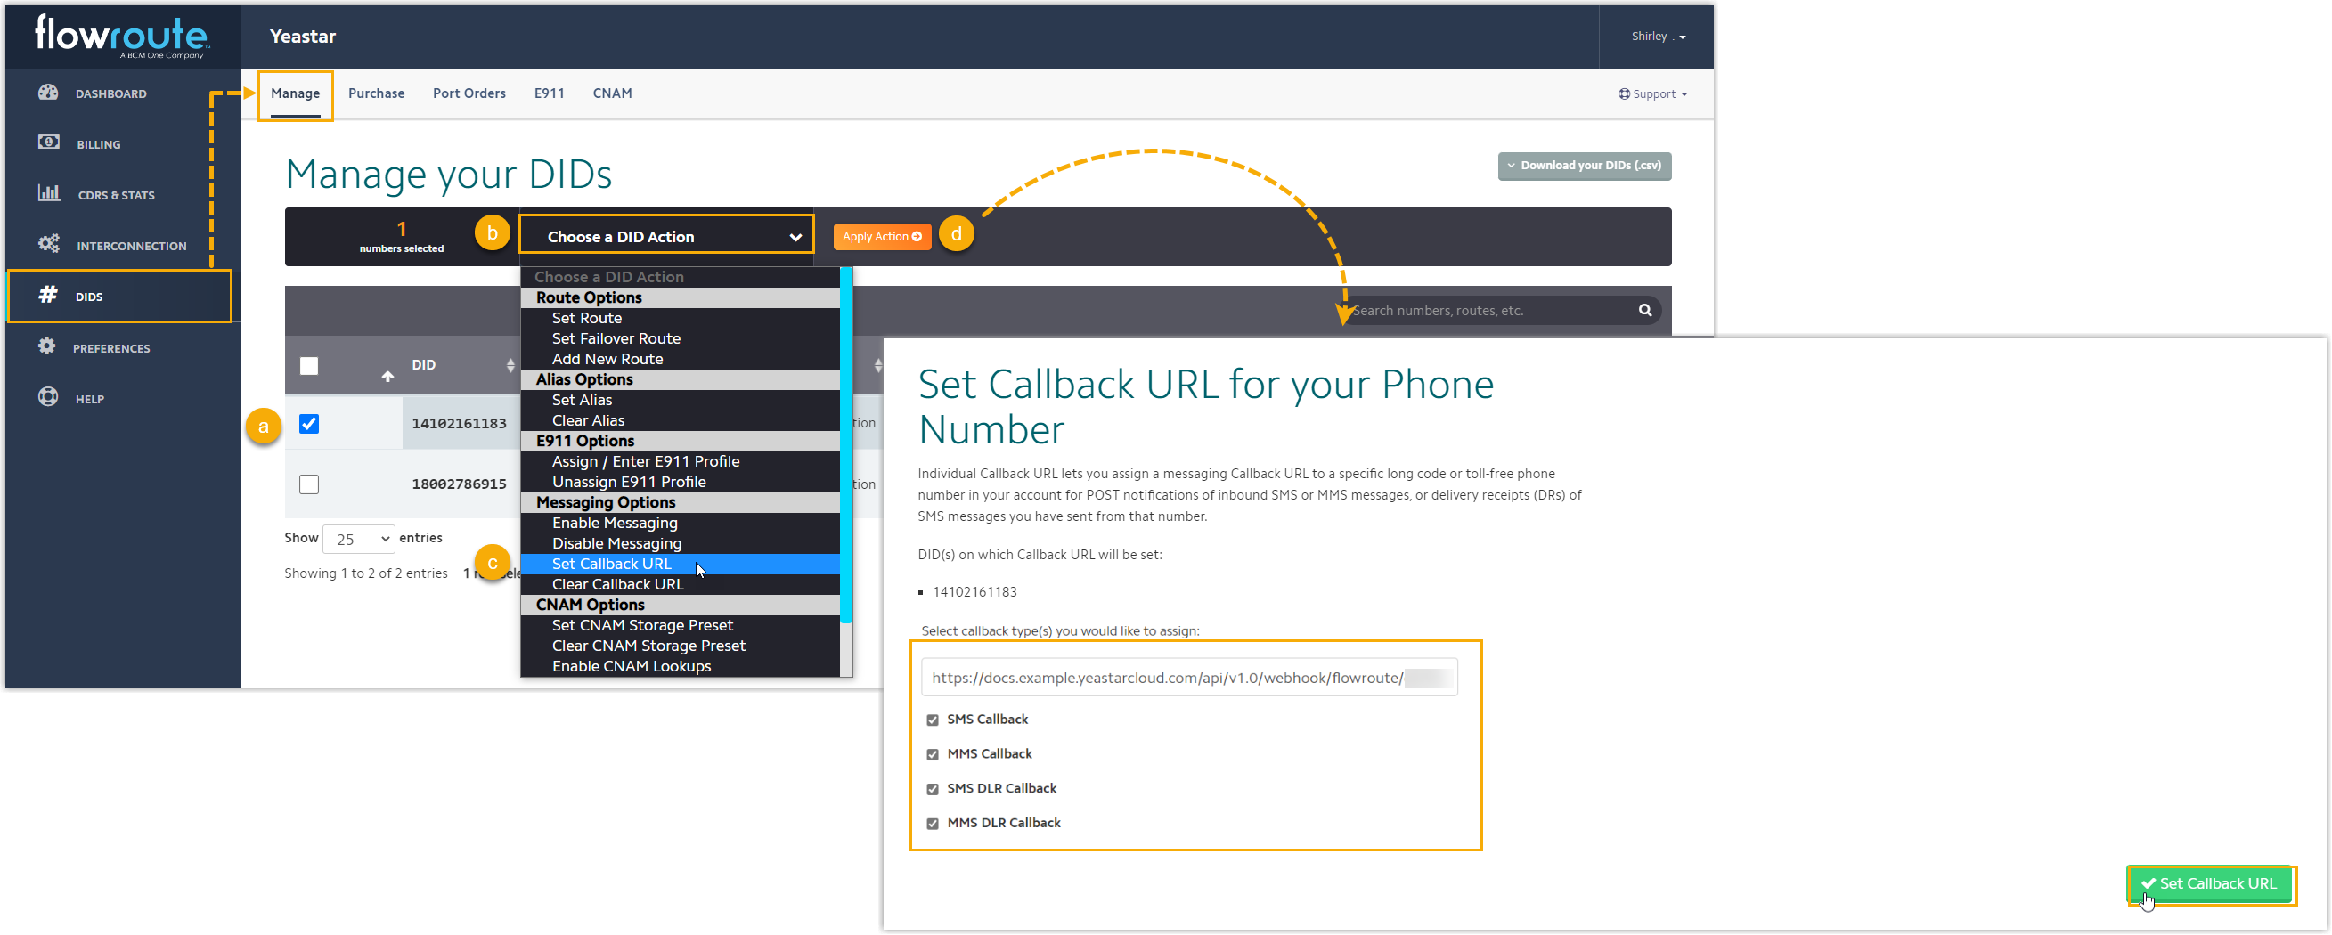Select Clear Callback URL from the list
2332x935 pixels.
click(x=617, y=585)
